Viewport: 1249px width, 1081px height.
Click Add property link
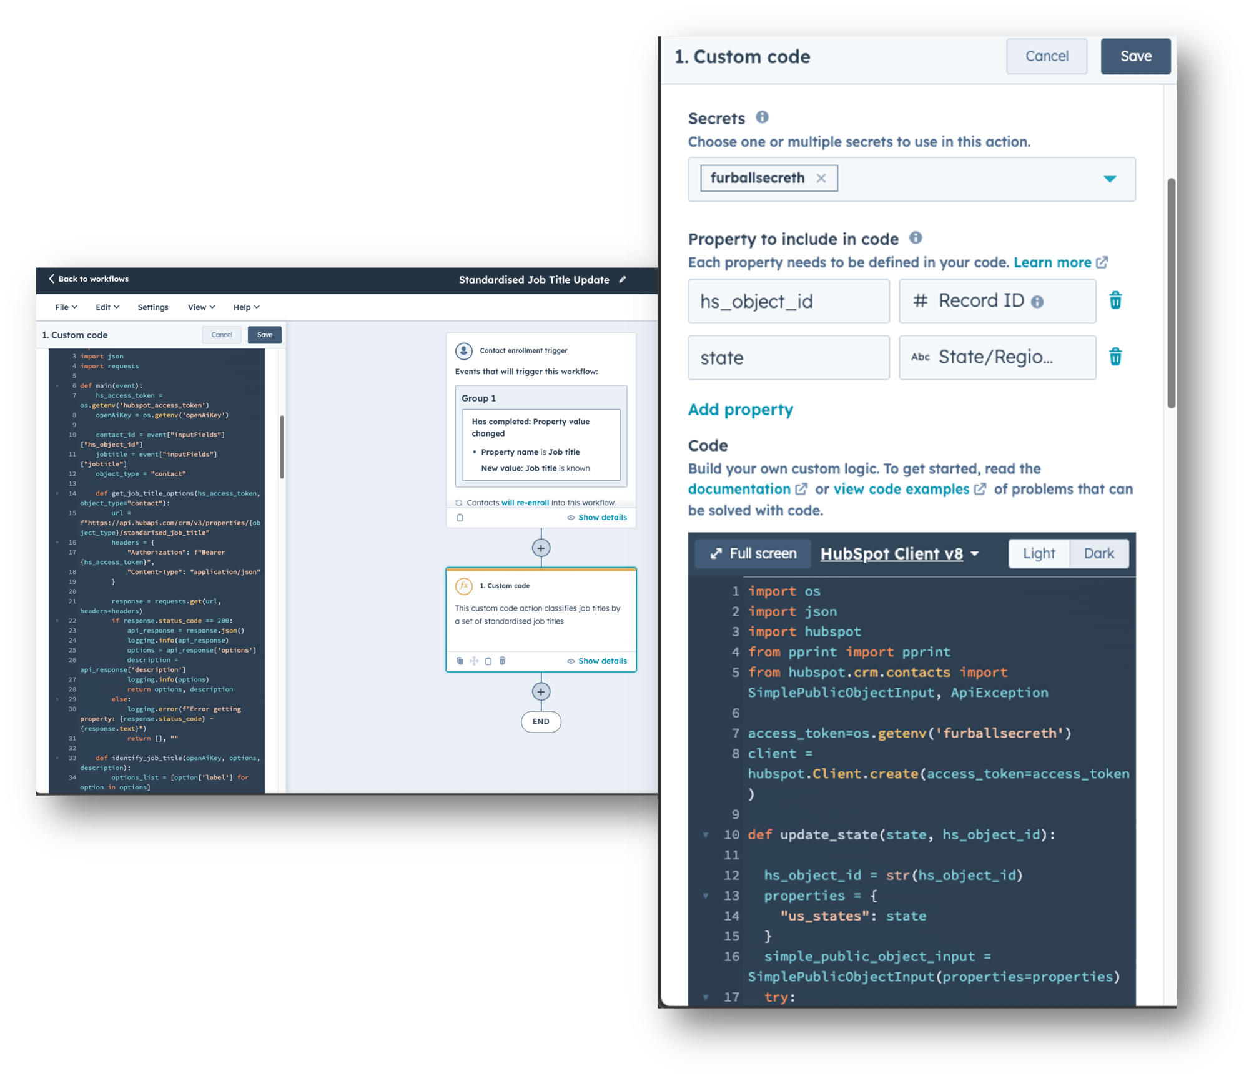tap(740, 409)
